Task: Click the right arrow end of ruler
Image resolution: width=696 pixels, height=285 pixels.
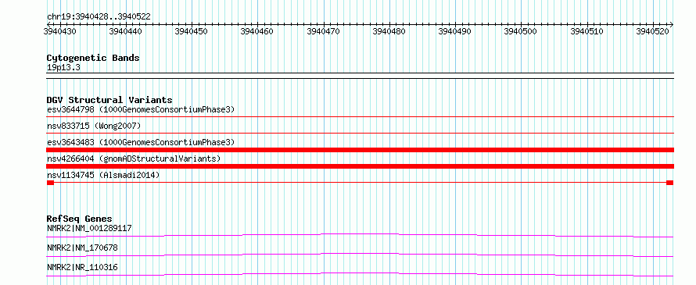Action: click(x=672, y=24)
